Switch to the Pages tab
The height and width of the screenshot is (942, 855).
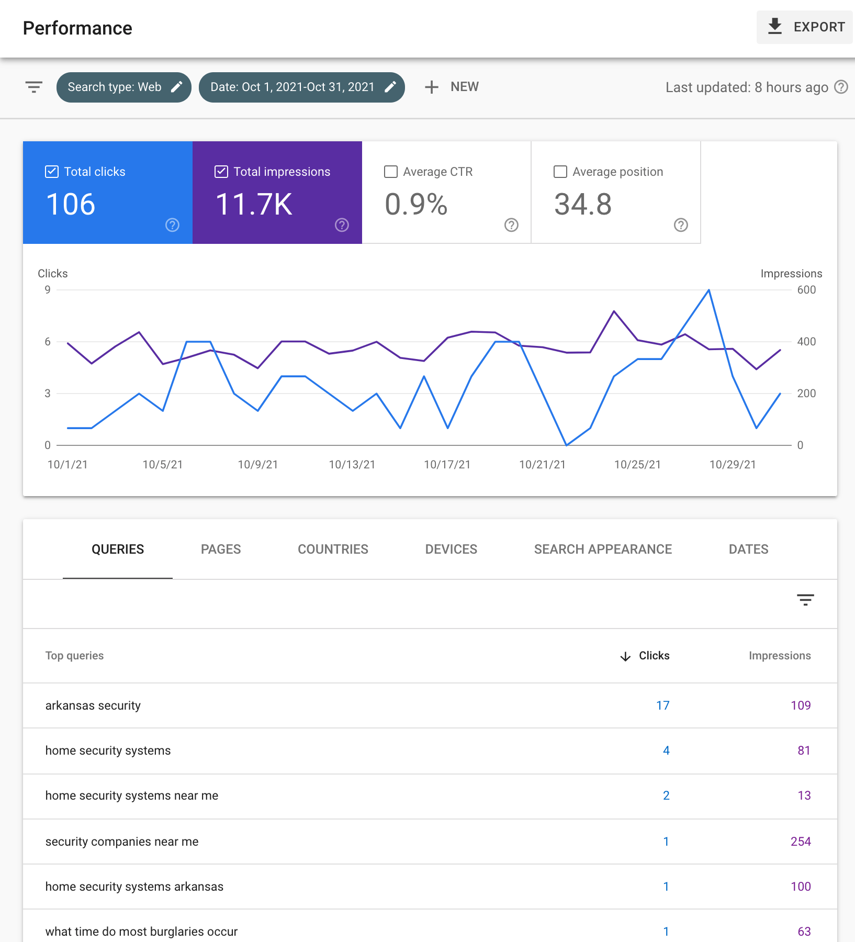[221, 549]
